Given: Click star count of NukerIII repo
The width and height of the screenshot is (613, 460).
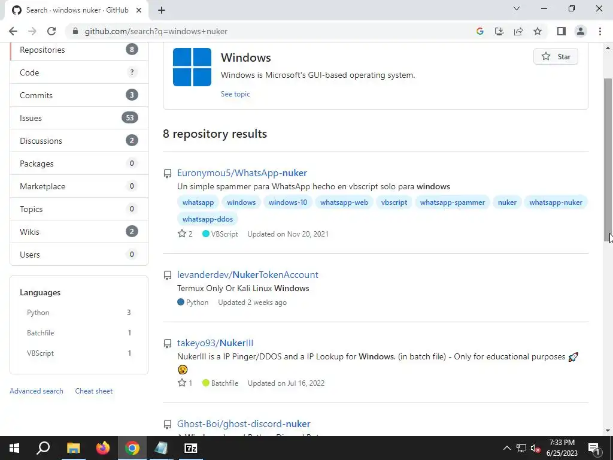Looking at the screenshot, I should coord(185,383).
